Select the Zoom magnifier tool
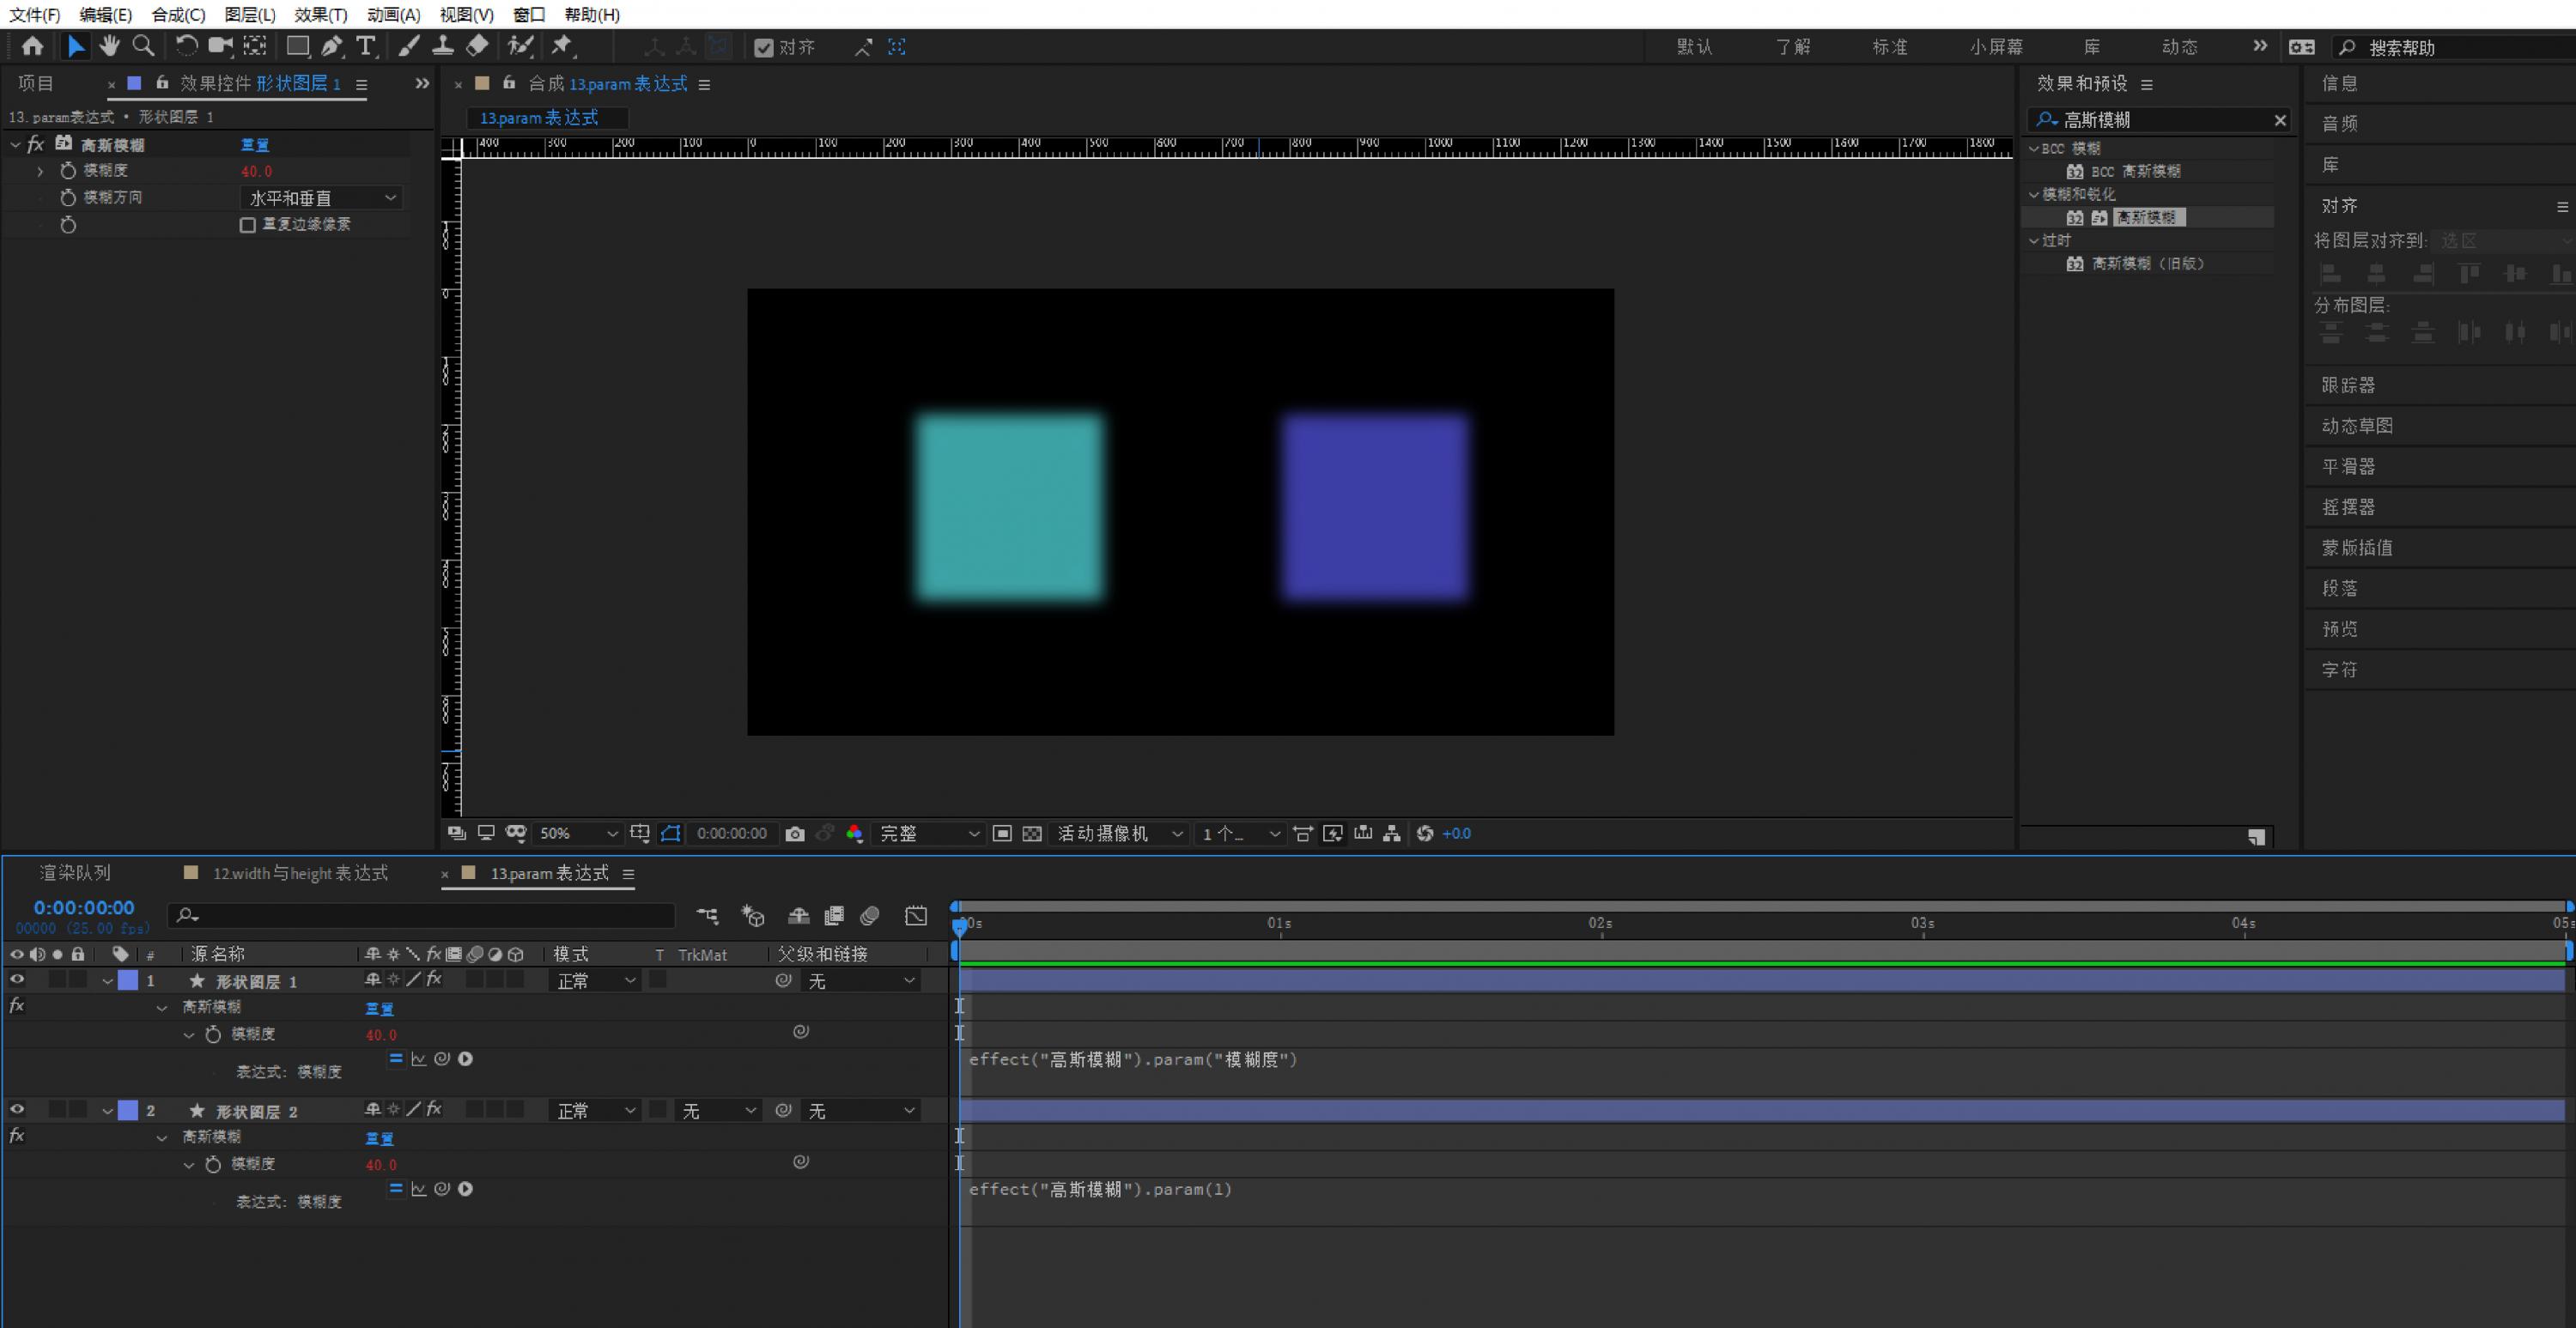The image size is (2576, 1328). (143, 46)
